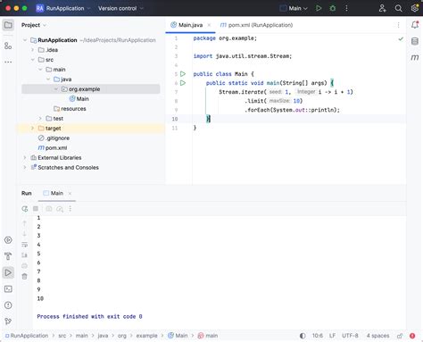
Task: Open the Code With Me add-user icon
Action: [382, 8]
